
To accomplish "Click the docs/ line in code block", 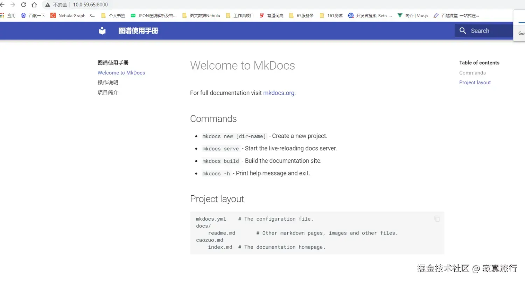I will (203, 226).
